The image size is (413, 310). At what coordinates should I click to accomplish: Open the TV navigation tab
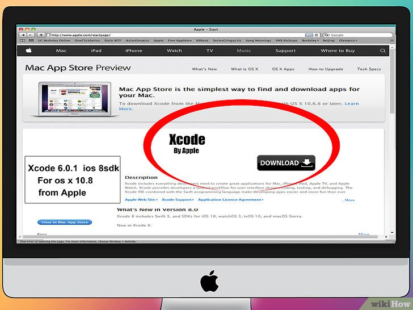(x=210, y=51)
